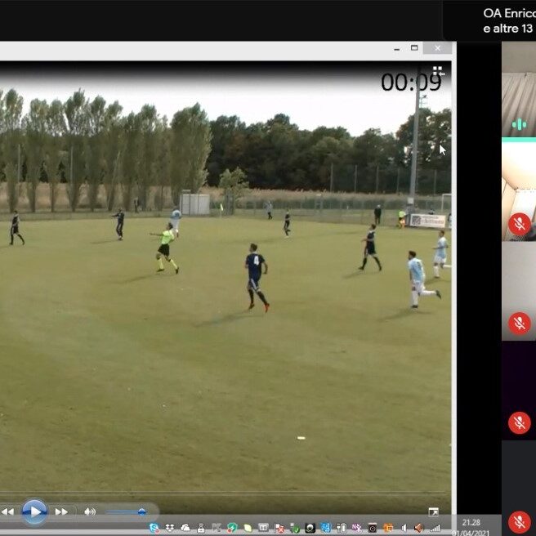
Task: Click the second red muted microphone icon
Action: coord(519,323)
